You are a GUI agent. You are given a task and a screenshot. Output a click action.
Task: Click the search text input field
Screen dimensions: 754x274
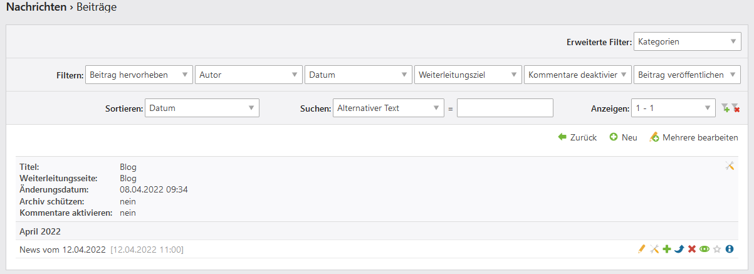505,108
